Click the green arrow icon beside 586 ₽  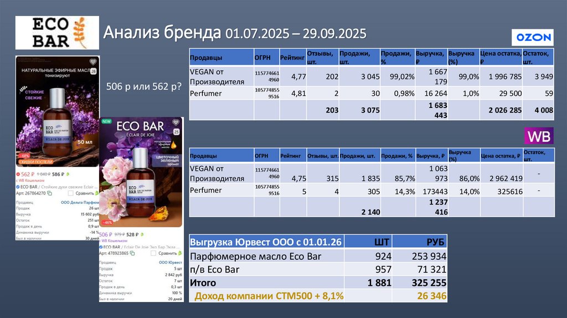[x=68, y=174]
